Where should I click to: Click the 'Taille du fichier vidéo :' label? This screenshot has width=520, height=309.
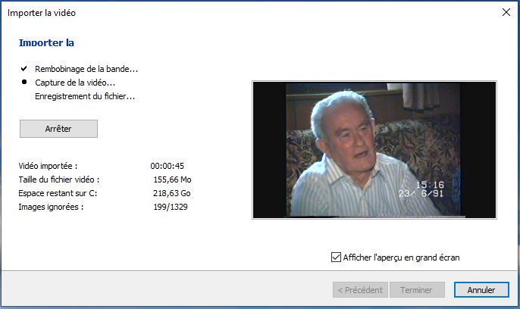coord(59,179)
